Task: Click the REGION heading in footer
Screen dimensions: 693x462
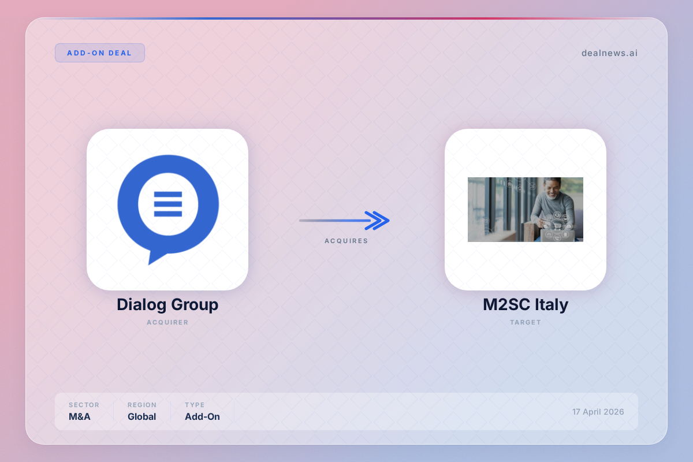Action: pos(142,405)
